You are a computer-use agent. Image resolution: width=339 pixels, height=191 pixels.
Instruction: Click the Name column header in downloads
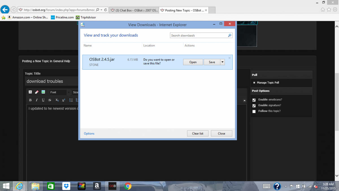(x=88, y=46)
